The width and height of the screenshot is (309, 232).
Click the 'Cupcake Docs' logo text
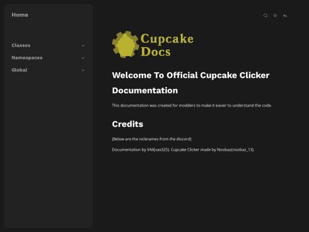(167, 45)
